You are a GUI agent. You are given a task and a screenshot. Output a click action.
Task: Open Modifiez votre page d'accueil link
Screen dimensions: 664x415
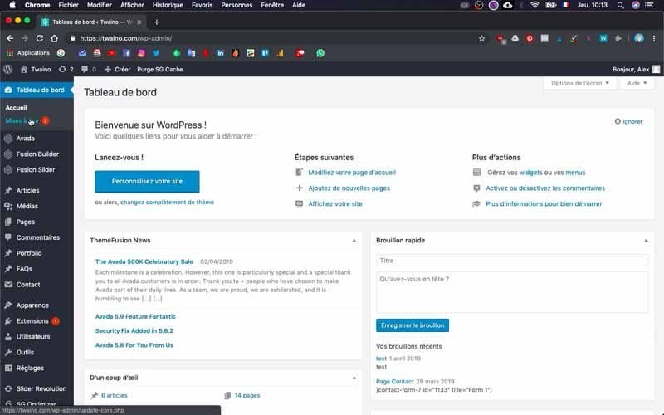(351, 173)
